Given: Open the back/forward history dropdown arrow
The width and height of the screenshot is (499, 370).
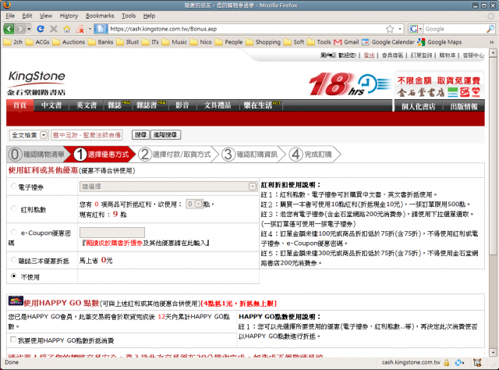Looking at the screenshot, I should 29,29.
